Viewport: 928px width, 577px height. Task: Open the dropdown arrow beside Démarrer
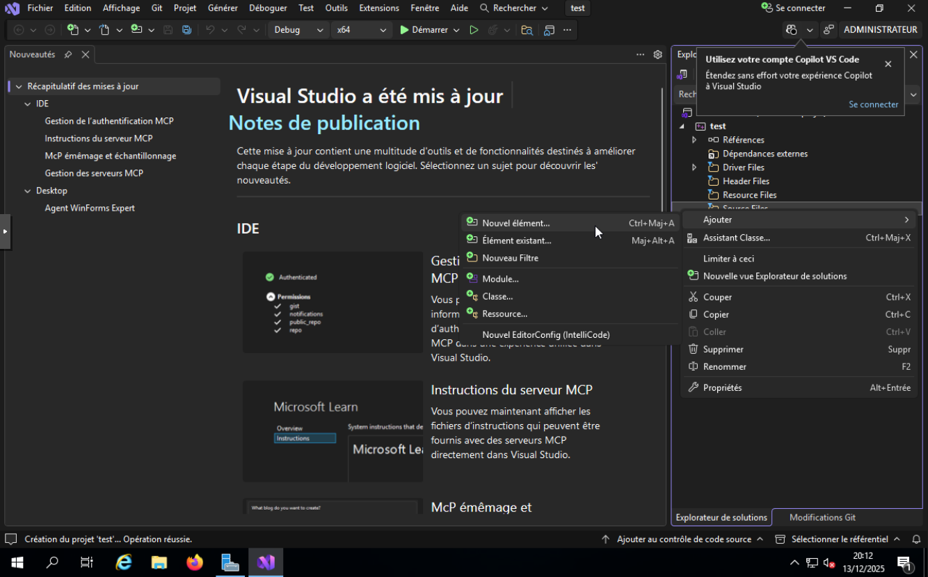(456, 30)
